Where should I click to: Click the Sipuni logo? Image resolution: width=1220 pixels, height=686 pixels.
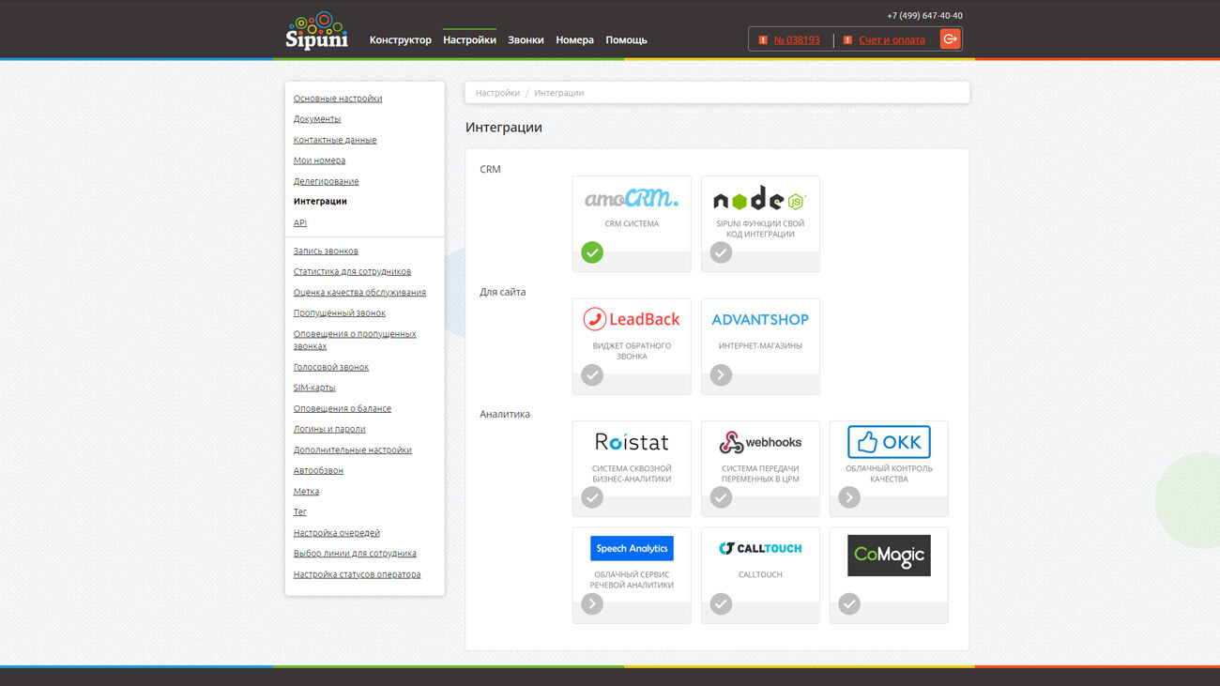(x=317, y=31)
